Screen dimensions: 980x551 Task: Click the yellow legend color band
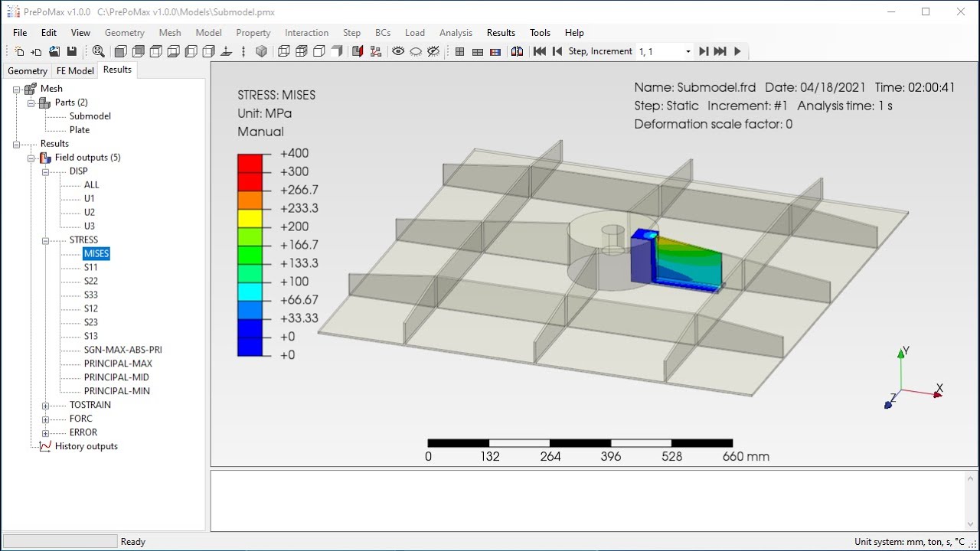click(250, 217)
